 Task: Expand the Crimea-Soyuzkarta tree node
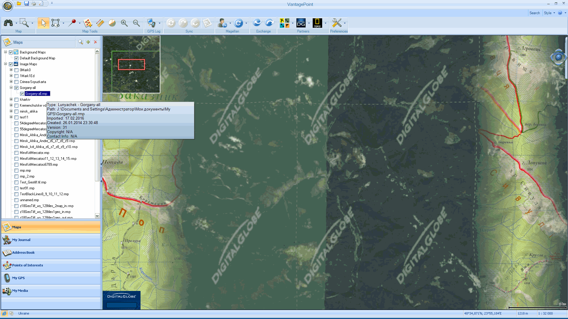(11, 82)
